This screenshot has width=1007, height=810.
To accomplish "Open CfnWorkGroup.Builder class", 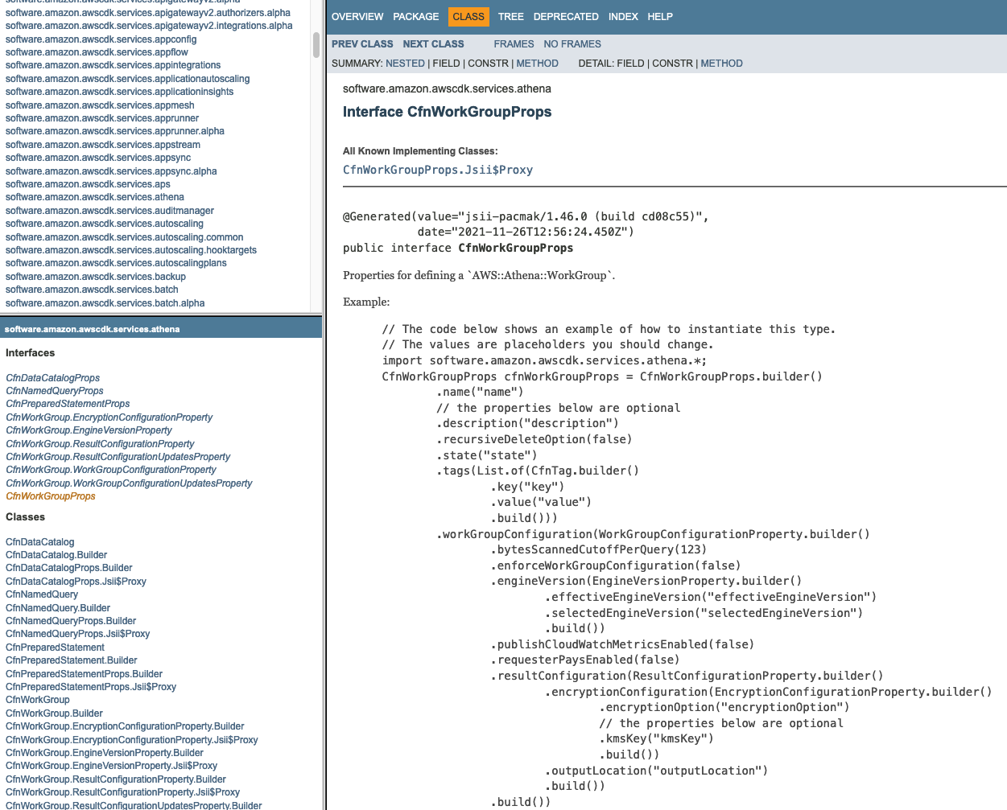I will pos(54,713).
